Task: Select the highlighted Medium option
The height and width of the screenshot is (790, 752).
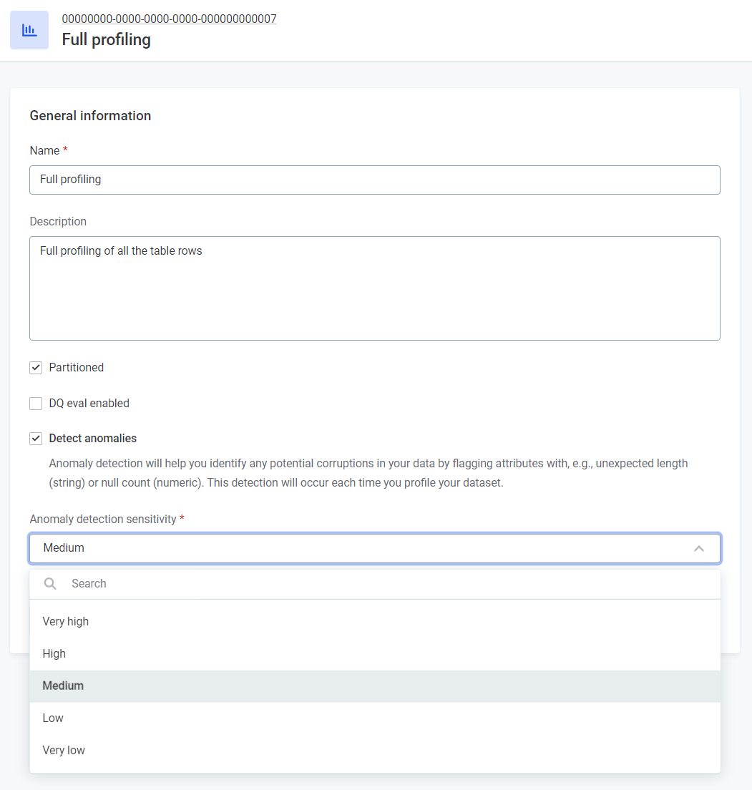Action: coord(63,686)
